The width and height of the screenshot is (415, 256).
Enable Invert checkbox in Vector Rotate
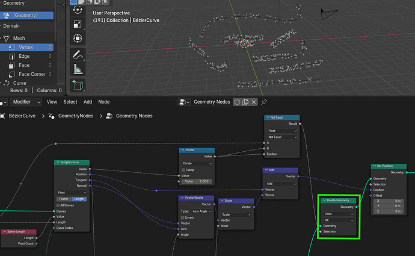(x=183, y=217)
